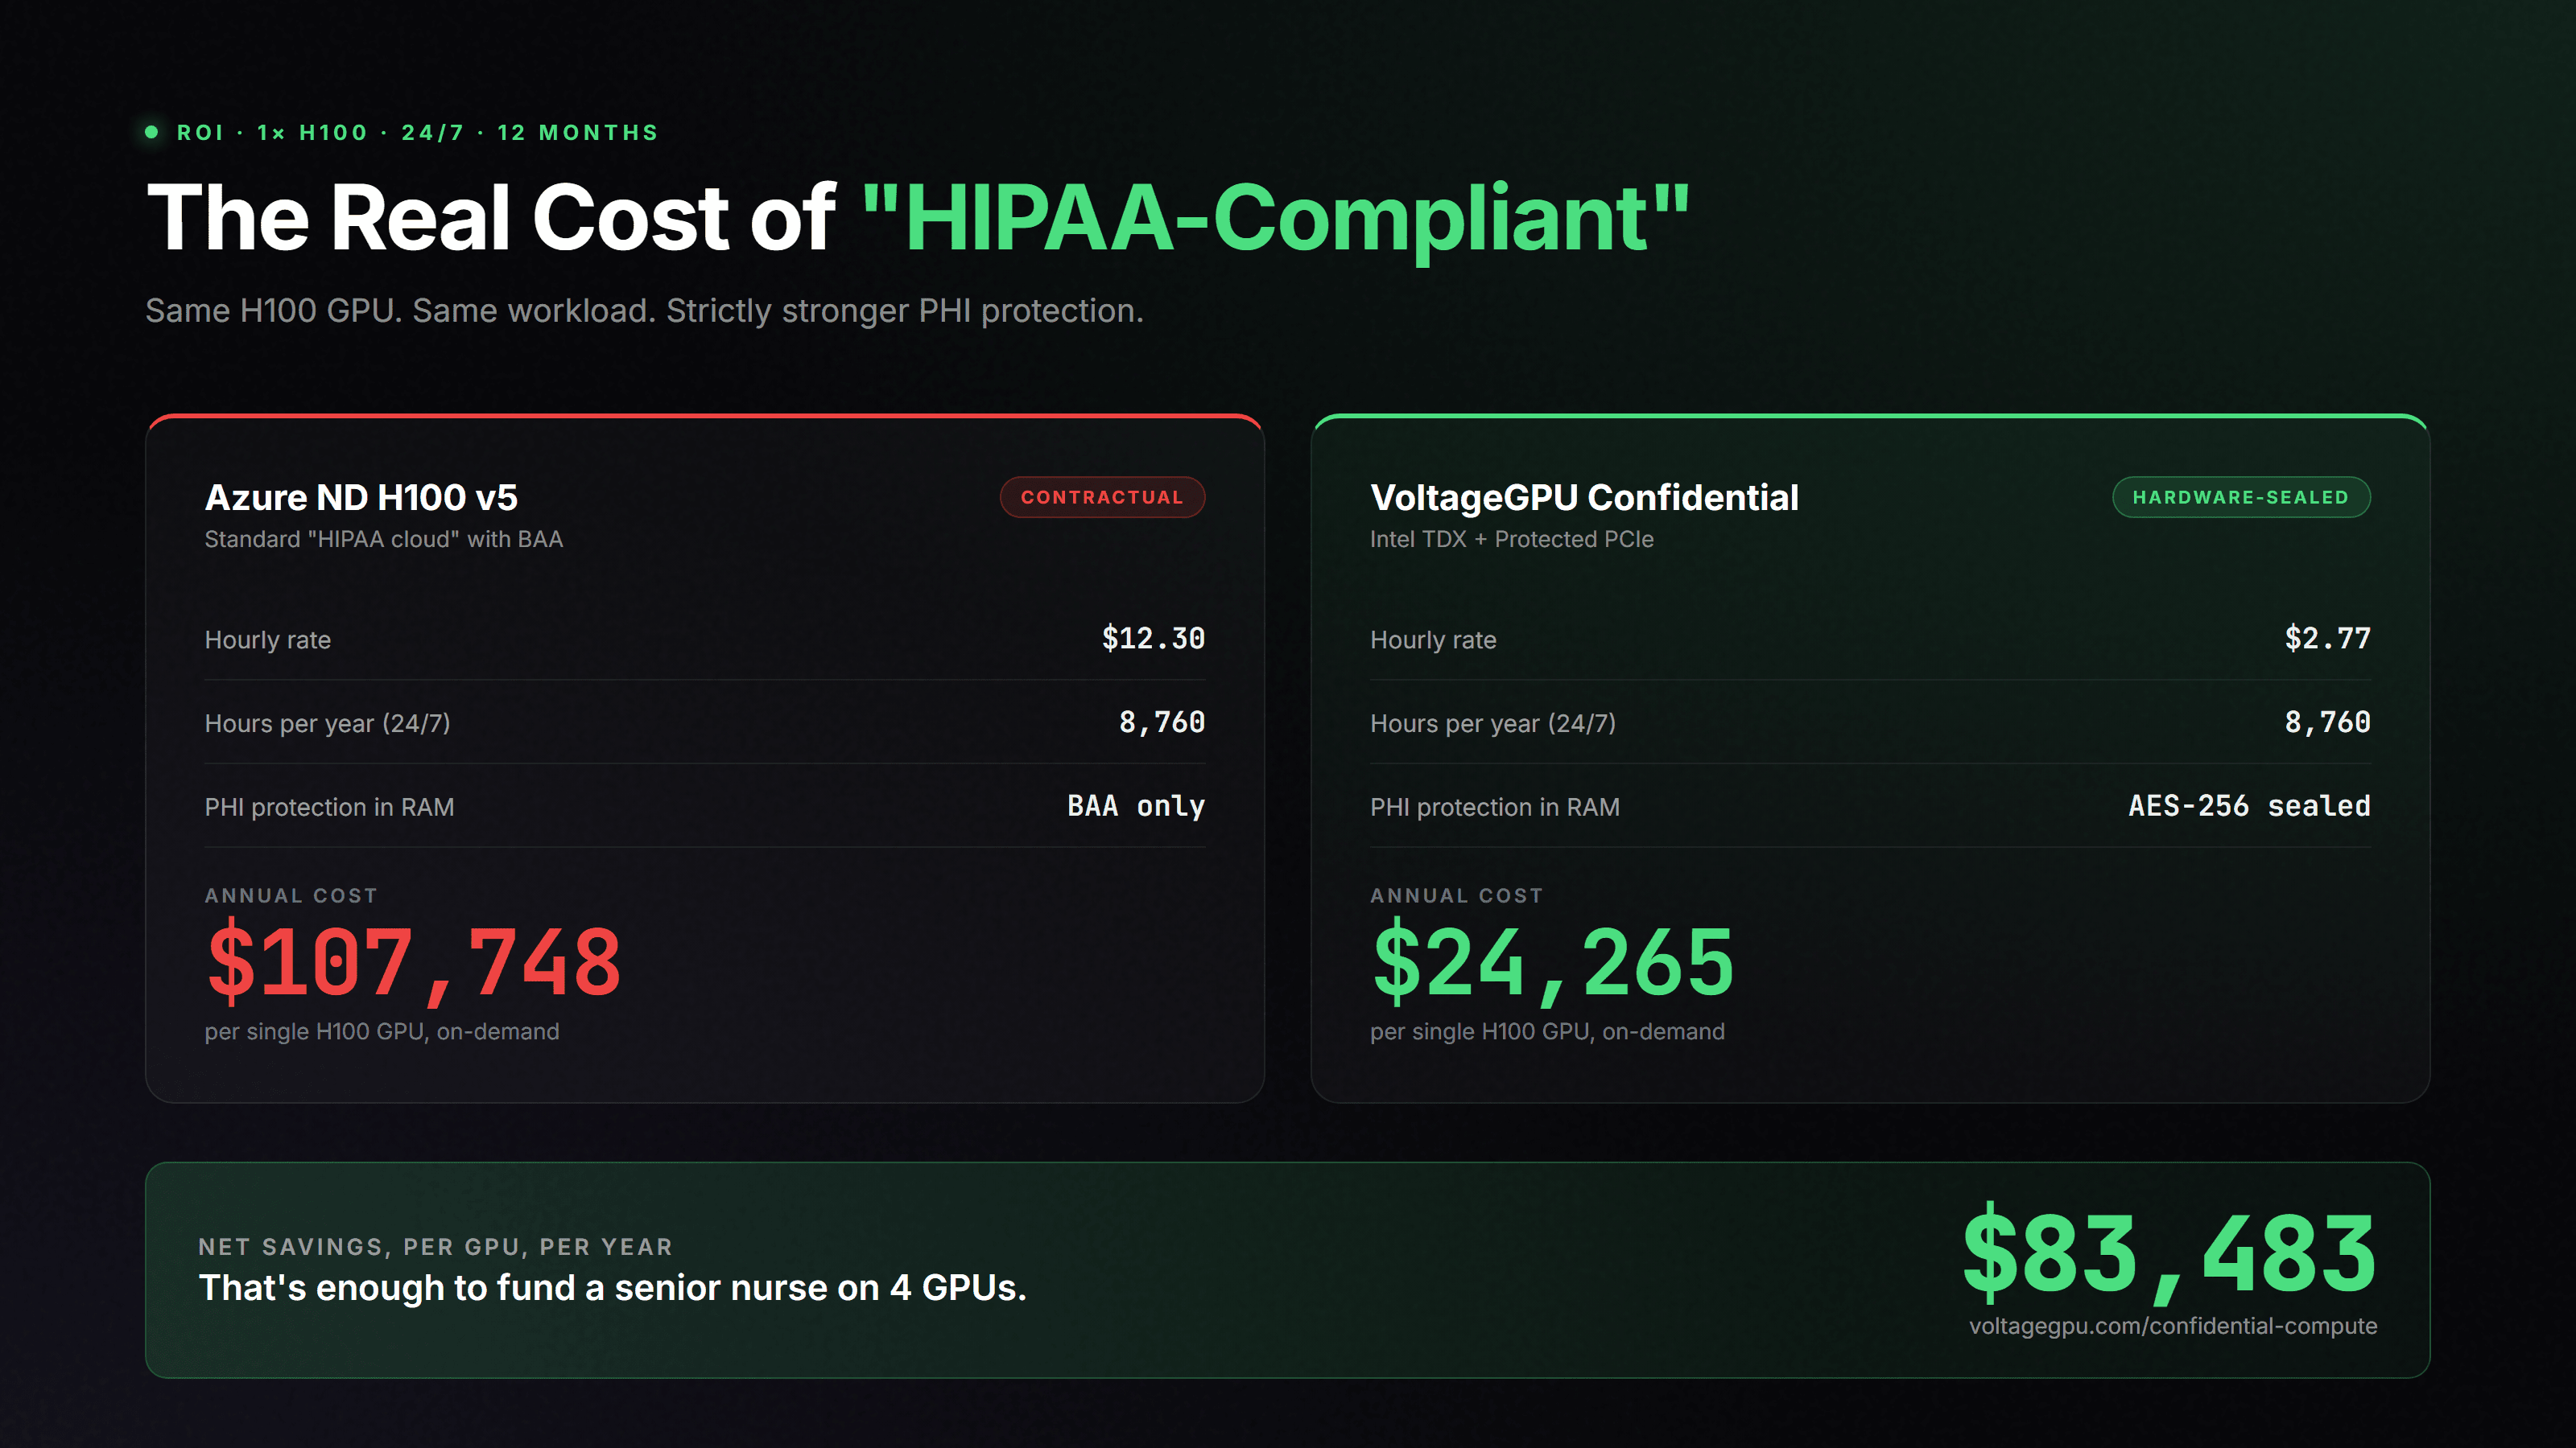Click 'ANNUAL COST' label in Azure card
This screenshot has height=1448, width=2576.
[x=291, y=895]
